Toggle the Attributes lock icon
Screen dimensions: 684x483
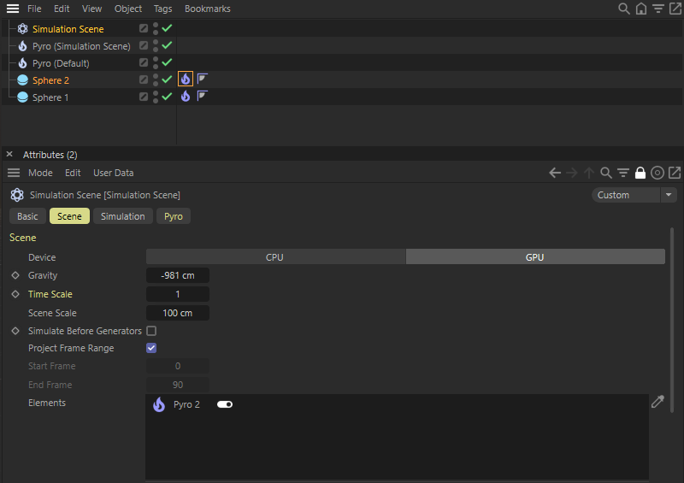click(x=640, y=173)
